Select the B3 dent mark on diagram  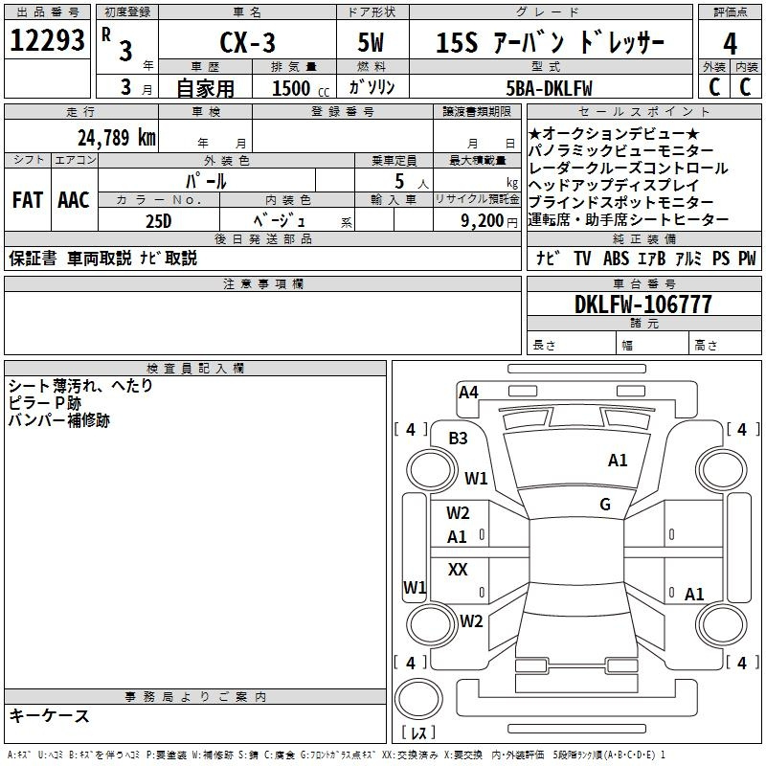point(459,439)
